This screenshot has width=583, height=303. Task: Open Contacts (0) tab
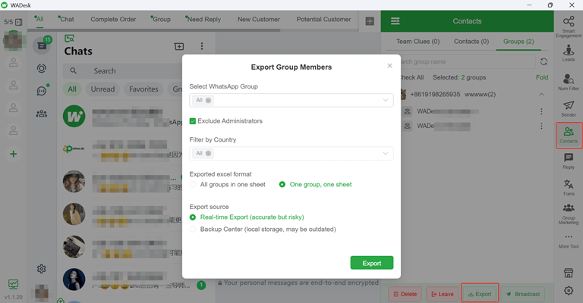[x=471, y=42]
